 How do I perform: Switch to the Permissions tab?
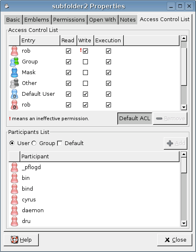click(69, 19)
